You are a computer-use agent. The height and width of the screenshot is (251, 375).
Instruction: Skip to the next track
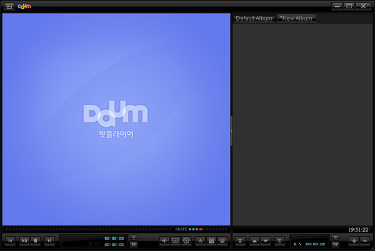tap(49, 240)
